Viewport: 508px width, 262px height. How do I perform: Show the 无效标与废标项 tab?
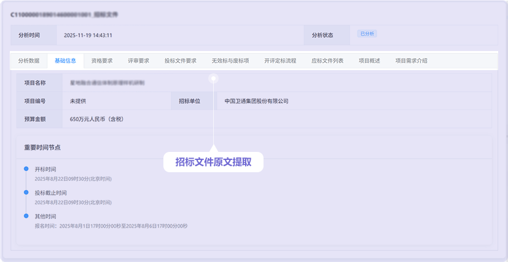230,61
